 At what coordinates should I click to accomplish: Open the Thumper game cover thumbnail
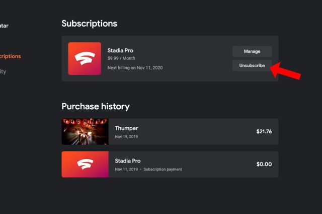85,131
